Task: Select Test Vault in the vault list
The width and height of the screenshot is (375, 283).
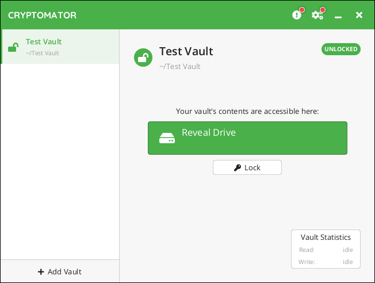Action: 60,47
